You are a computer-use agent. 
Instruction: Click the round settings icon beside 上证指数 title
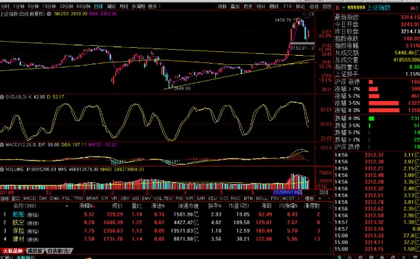click(49, 14)
